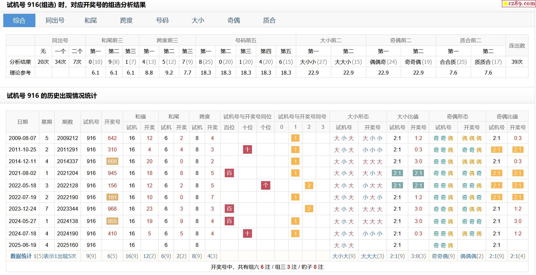
Task: Click the 质质合(17) result cell
Action: pyautogui.click(x=488, y=62)
